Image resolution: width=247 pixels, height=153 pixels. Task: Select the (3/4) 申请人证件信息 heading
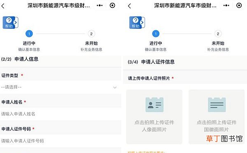151,62
